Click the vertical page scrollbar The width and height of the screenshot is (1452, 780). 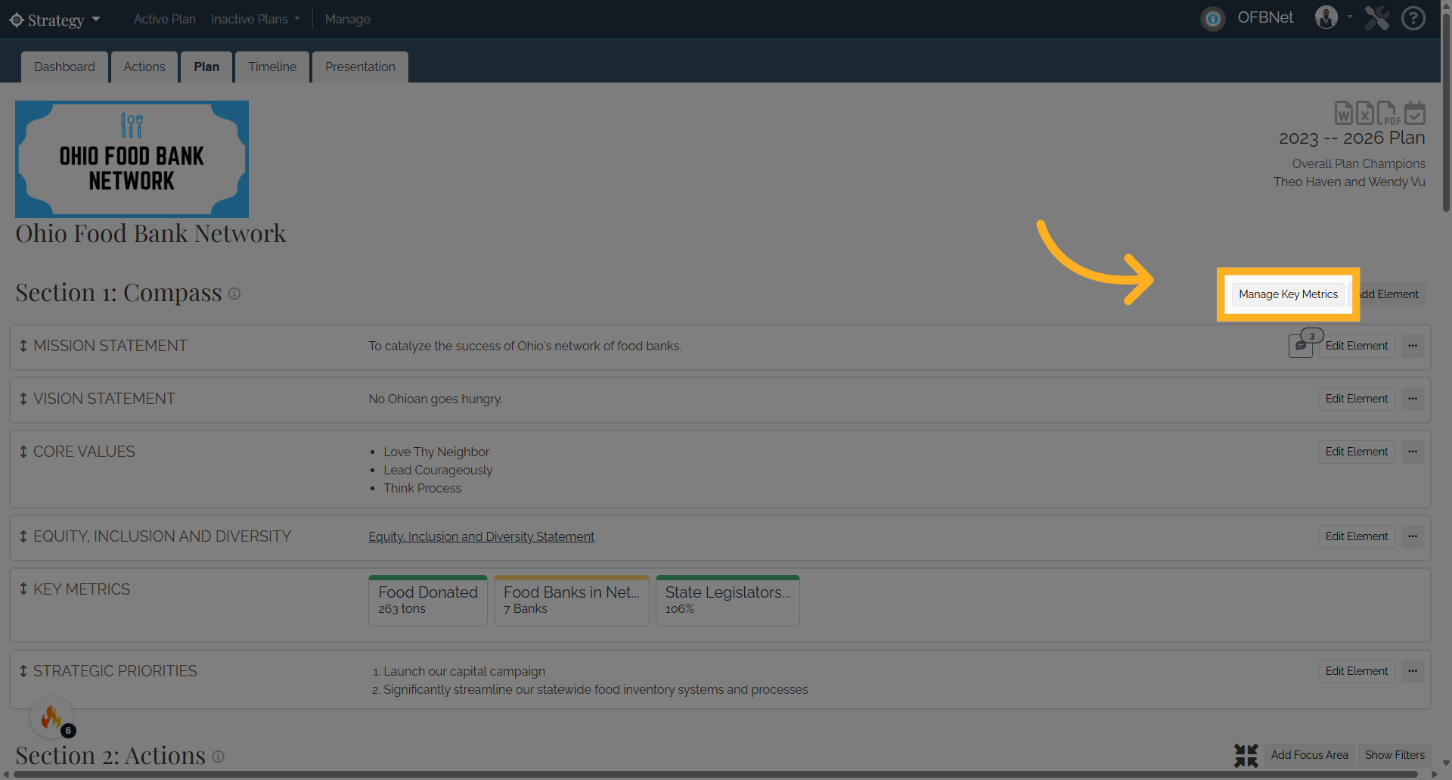[x=1446, y=113]
